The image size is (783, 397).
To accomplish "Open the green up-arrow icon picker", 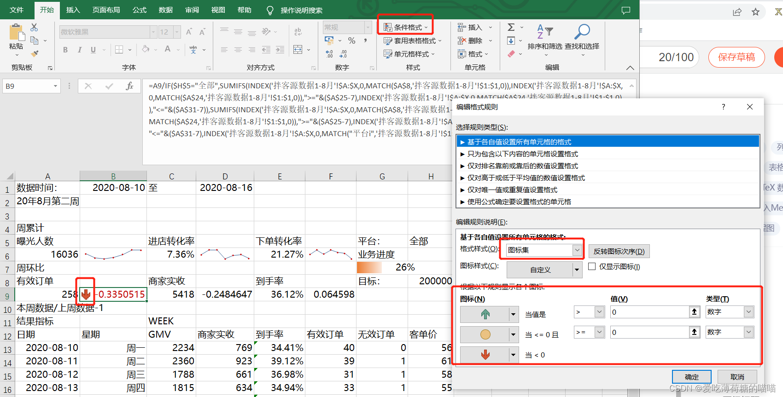I will click(489, 314).
